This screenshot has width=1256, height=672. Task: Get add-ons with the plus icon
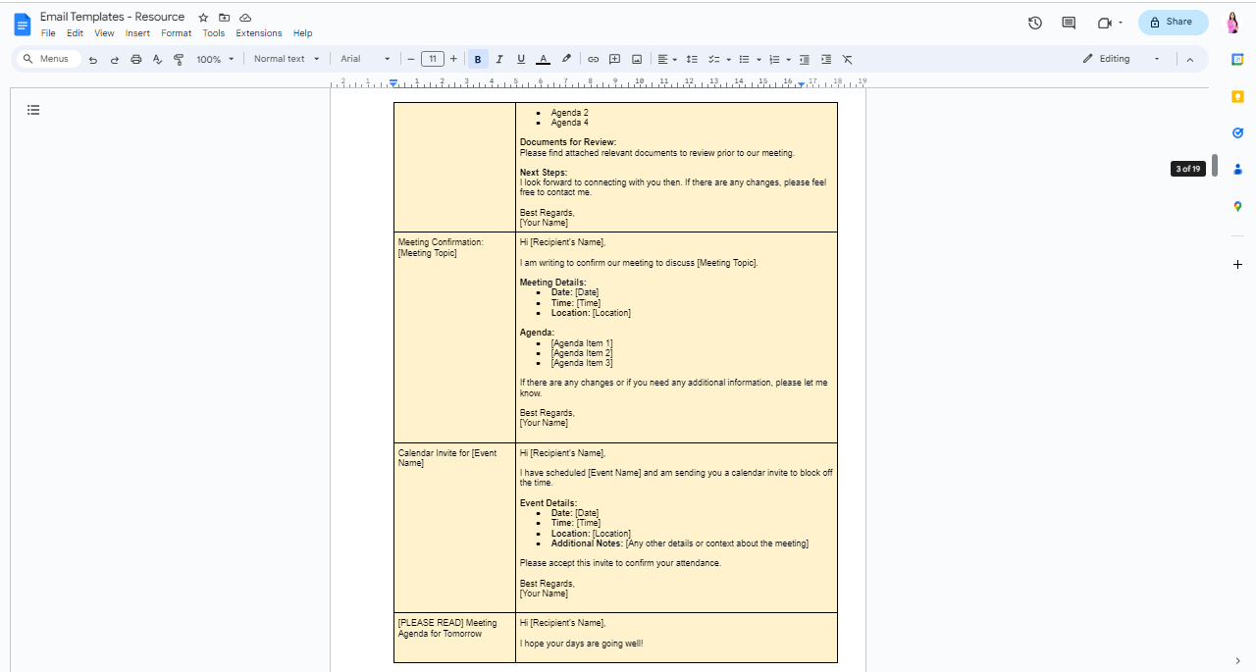coord(1237,265)
